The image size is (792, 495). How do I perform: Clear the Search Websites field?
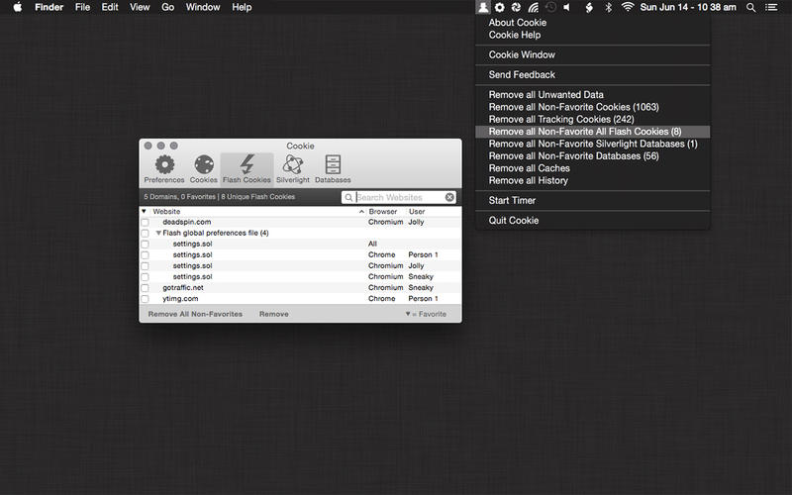point(449,197)
